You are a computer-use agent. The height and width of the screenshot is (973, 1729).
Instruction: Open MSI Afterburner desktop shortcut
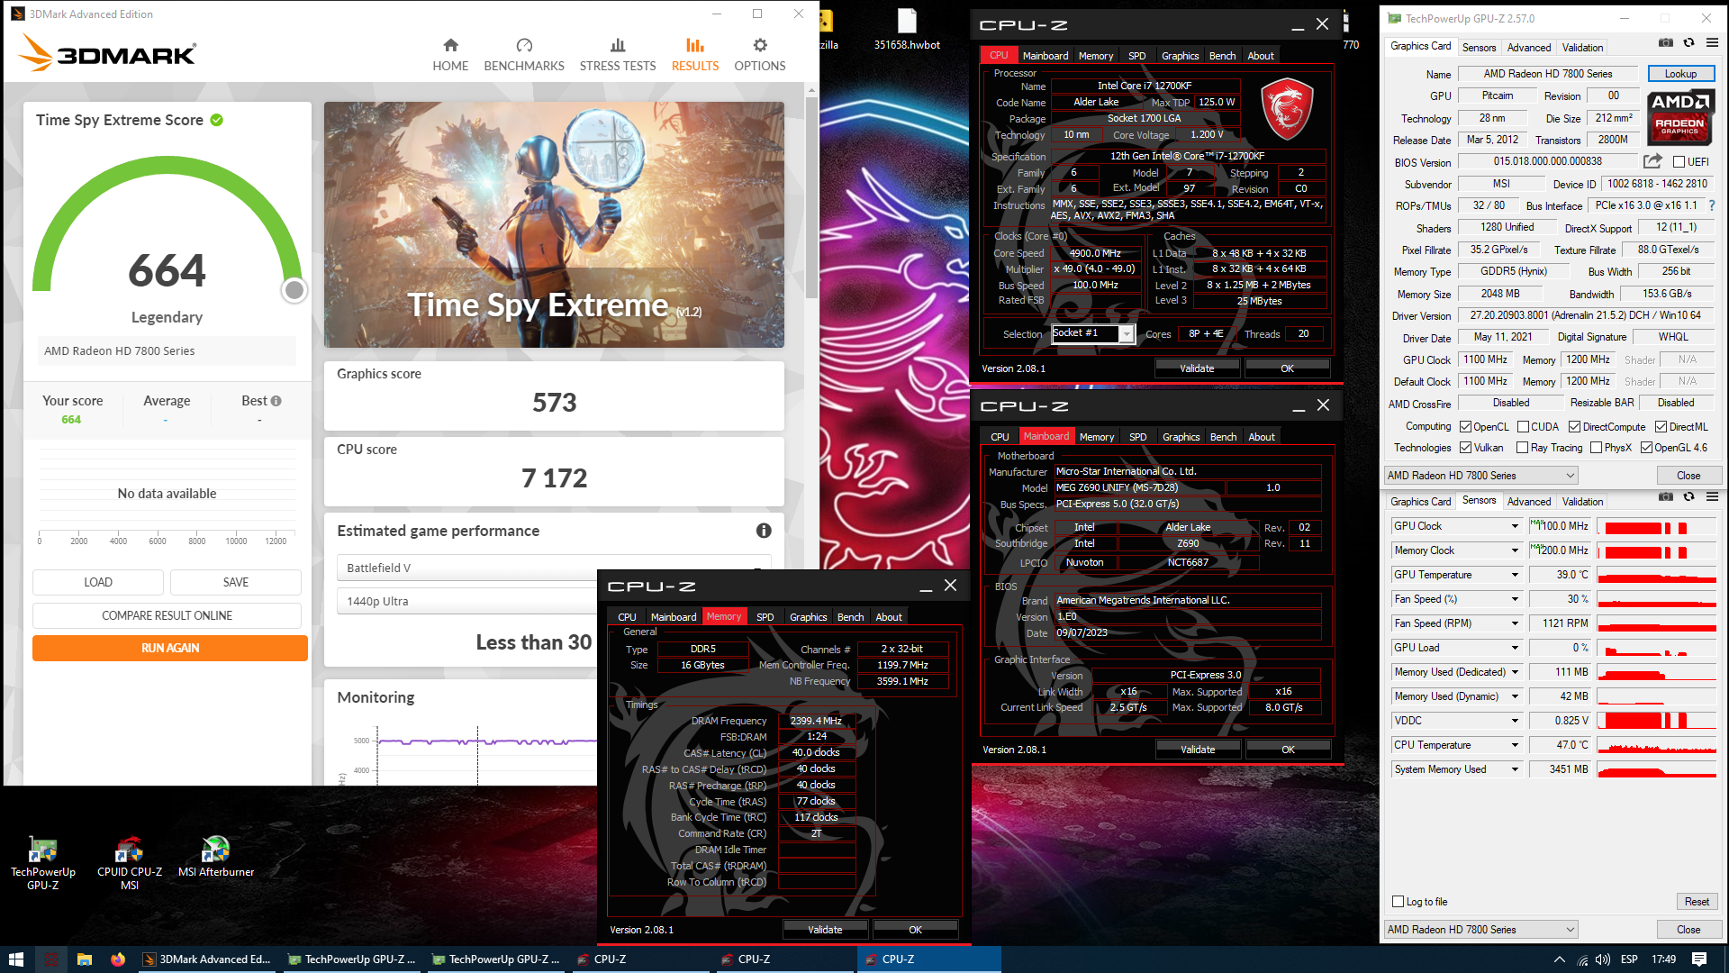tap(216, 858)
